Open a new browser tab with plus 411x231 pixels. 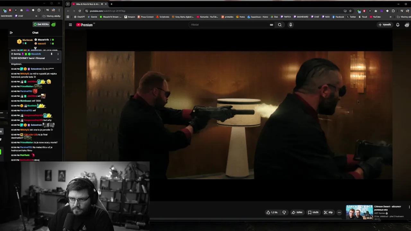(x=111, y=4)
